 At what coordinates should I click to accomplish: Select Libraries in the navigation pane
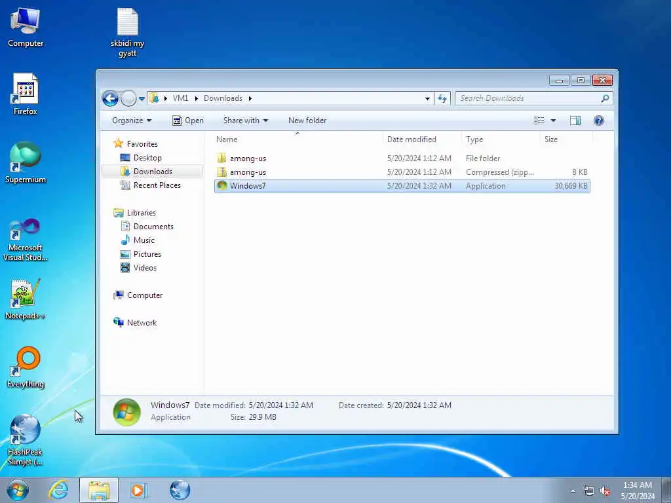135,213
